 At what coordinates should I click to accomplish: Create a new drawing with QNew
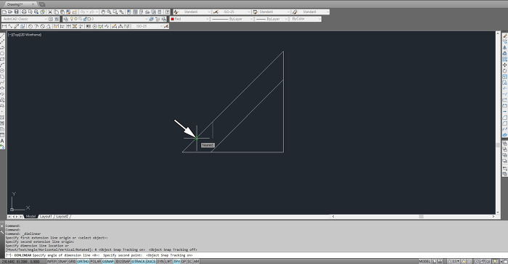[4, 12]
